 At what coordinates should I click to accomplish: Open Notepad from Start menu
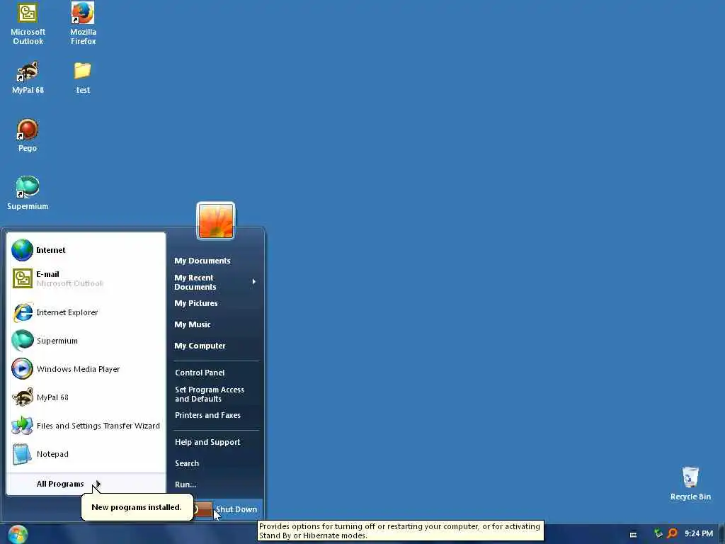click(x=86, y=454)
